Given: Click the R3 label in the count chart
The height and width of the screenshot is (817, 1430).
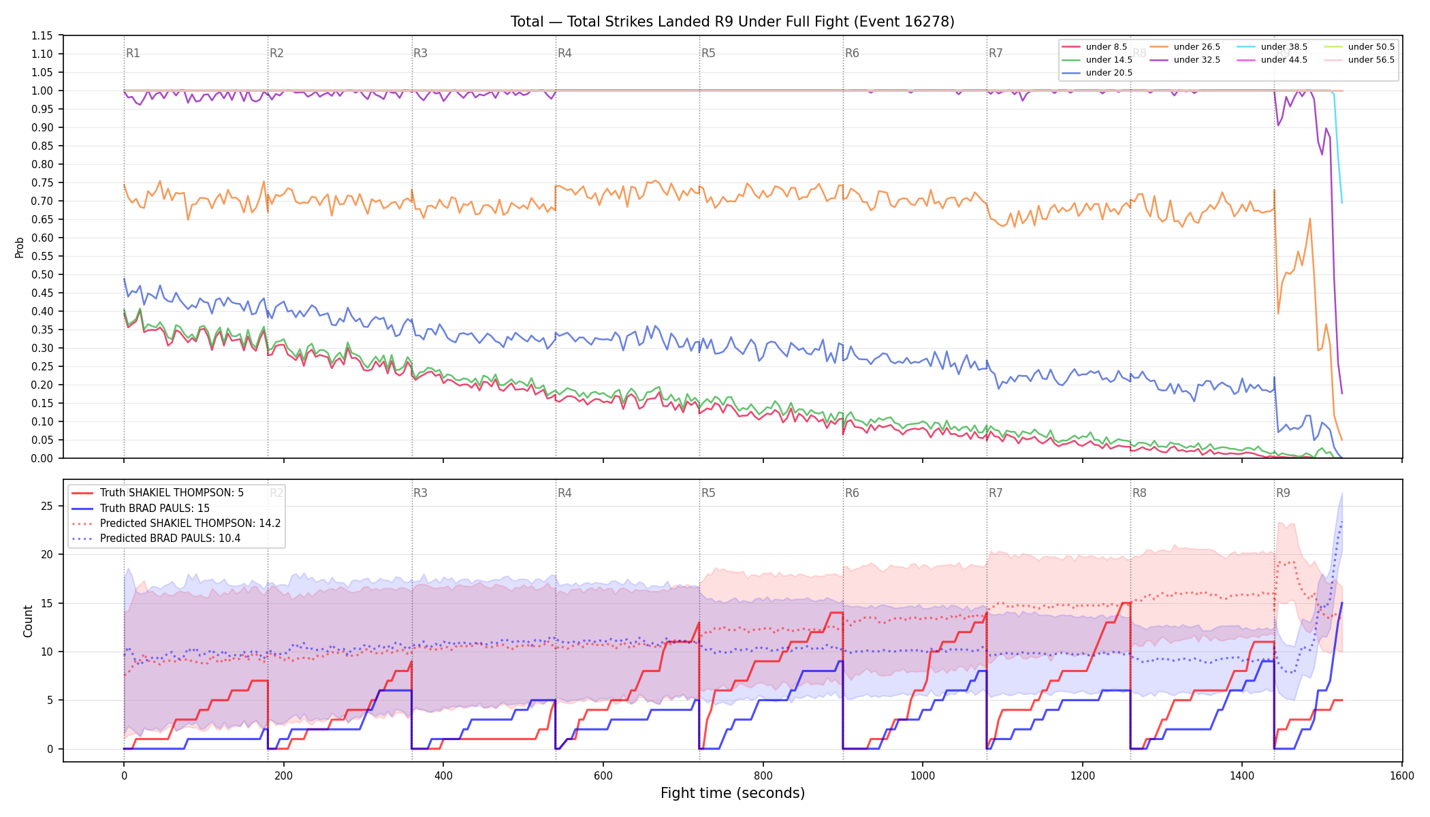Looking at the screenshot, I should 420,493.
